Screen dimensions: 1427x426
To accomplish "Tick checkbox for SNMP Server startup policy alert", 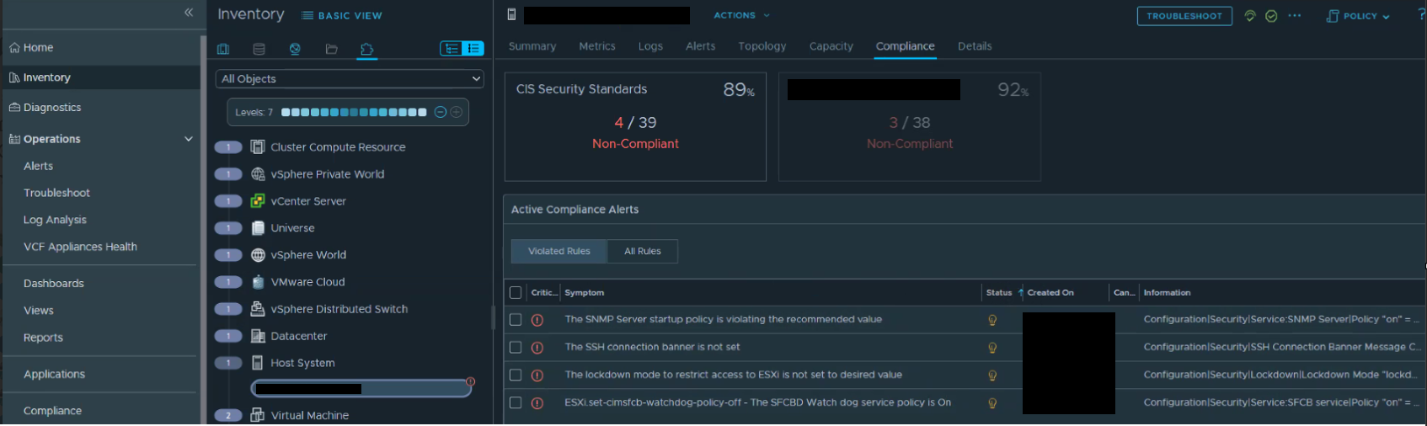I will [516, 320].
